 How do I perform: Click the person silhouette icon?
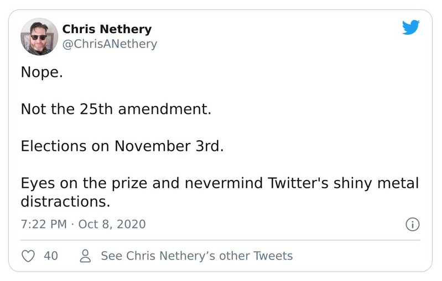click(86, 256)
